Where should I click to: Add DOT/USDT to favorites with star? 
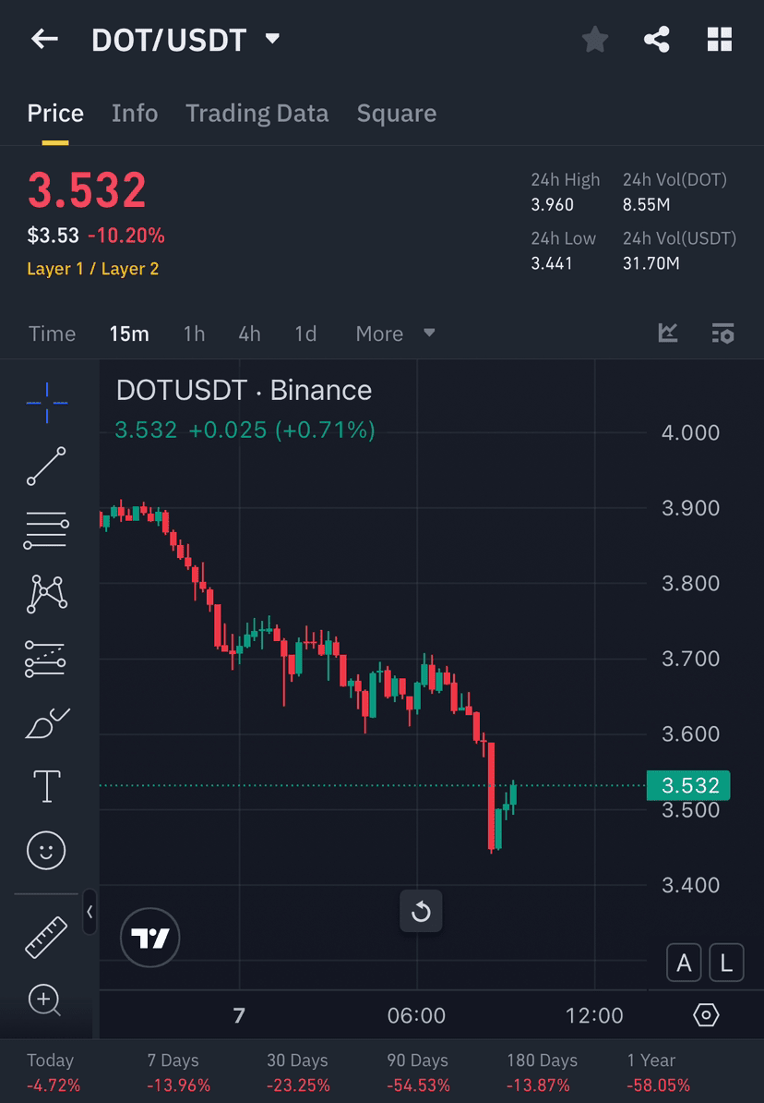(594, 40)
